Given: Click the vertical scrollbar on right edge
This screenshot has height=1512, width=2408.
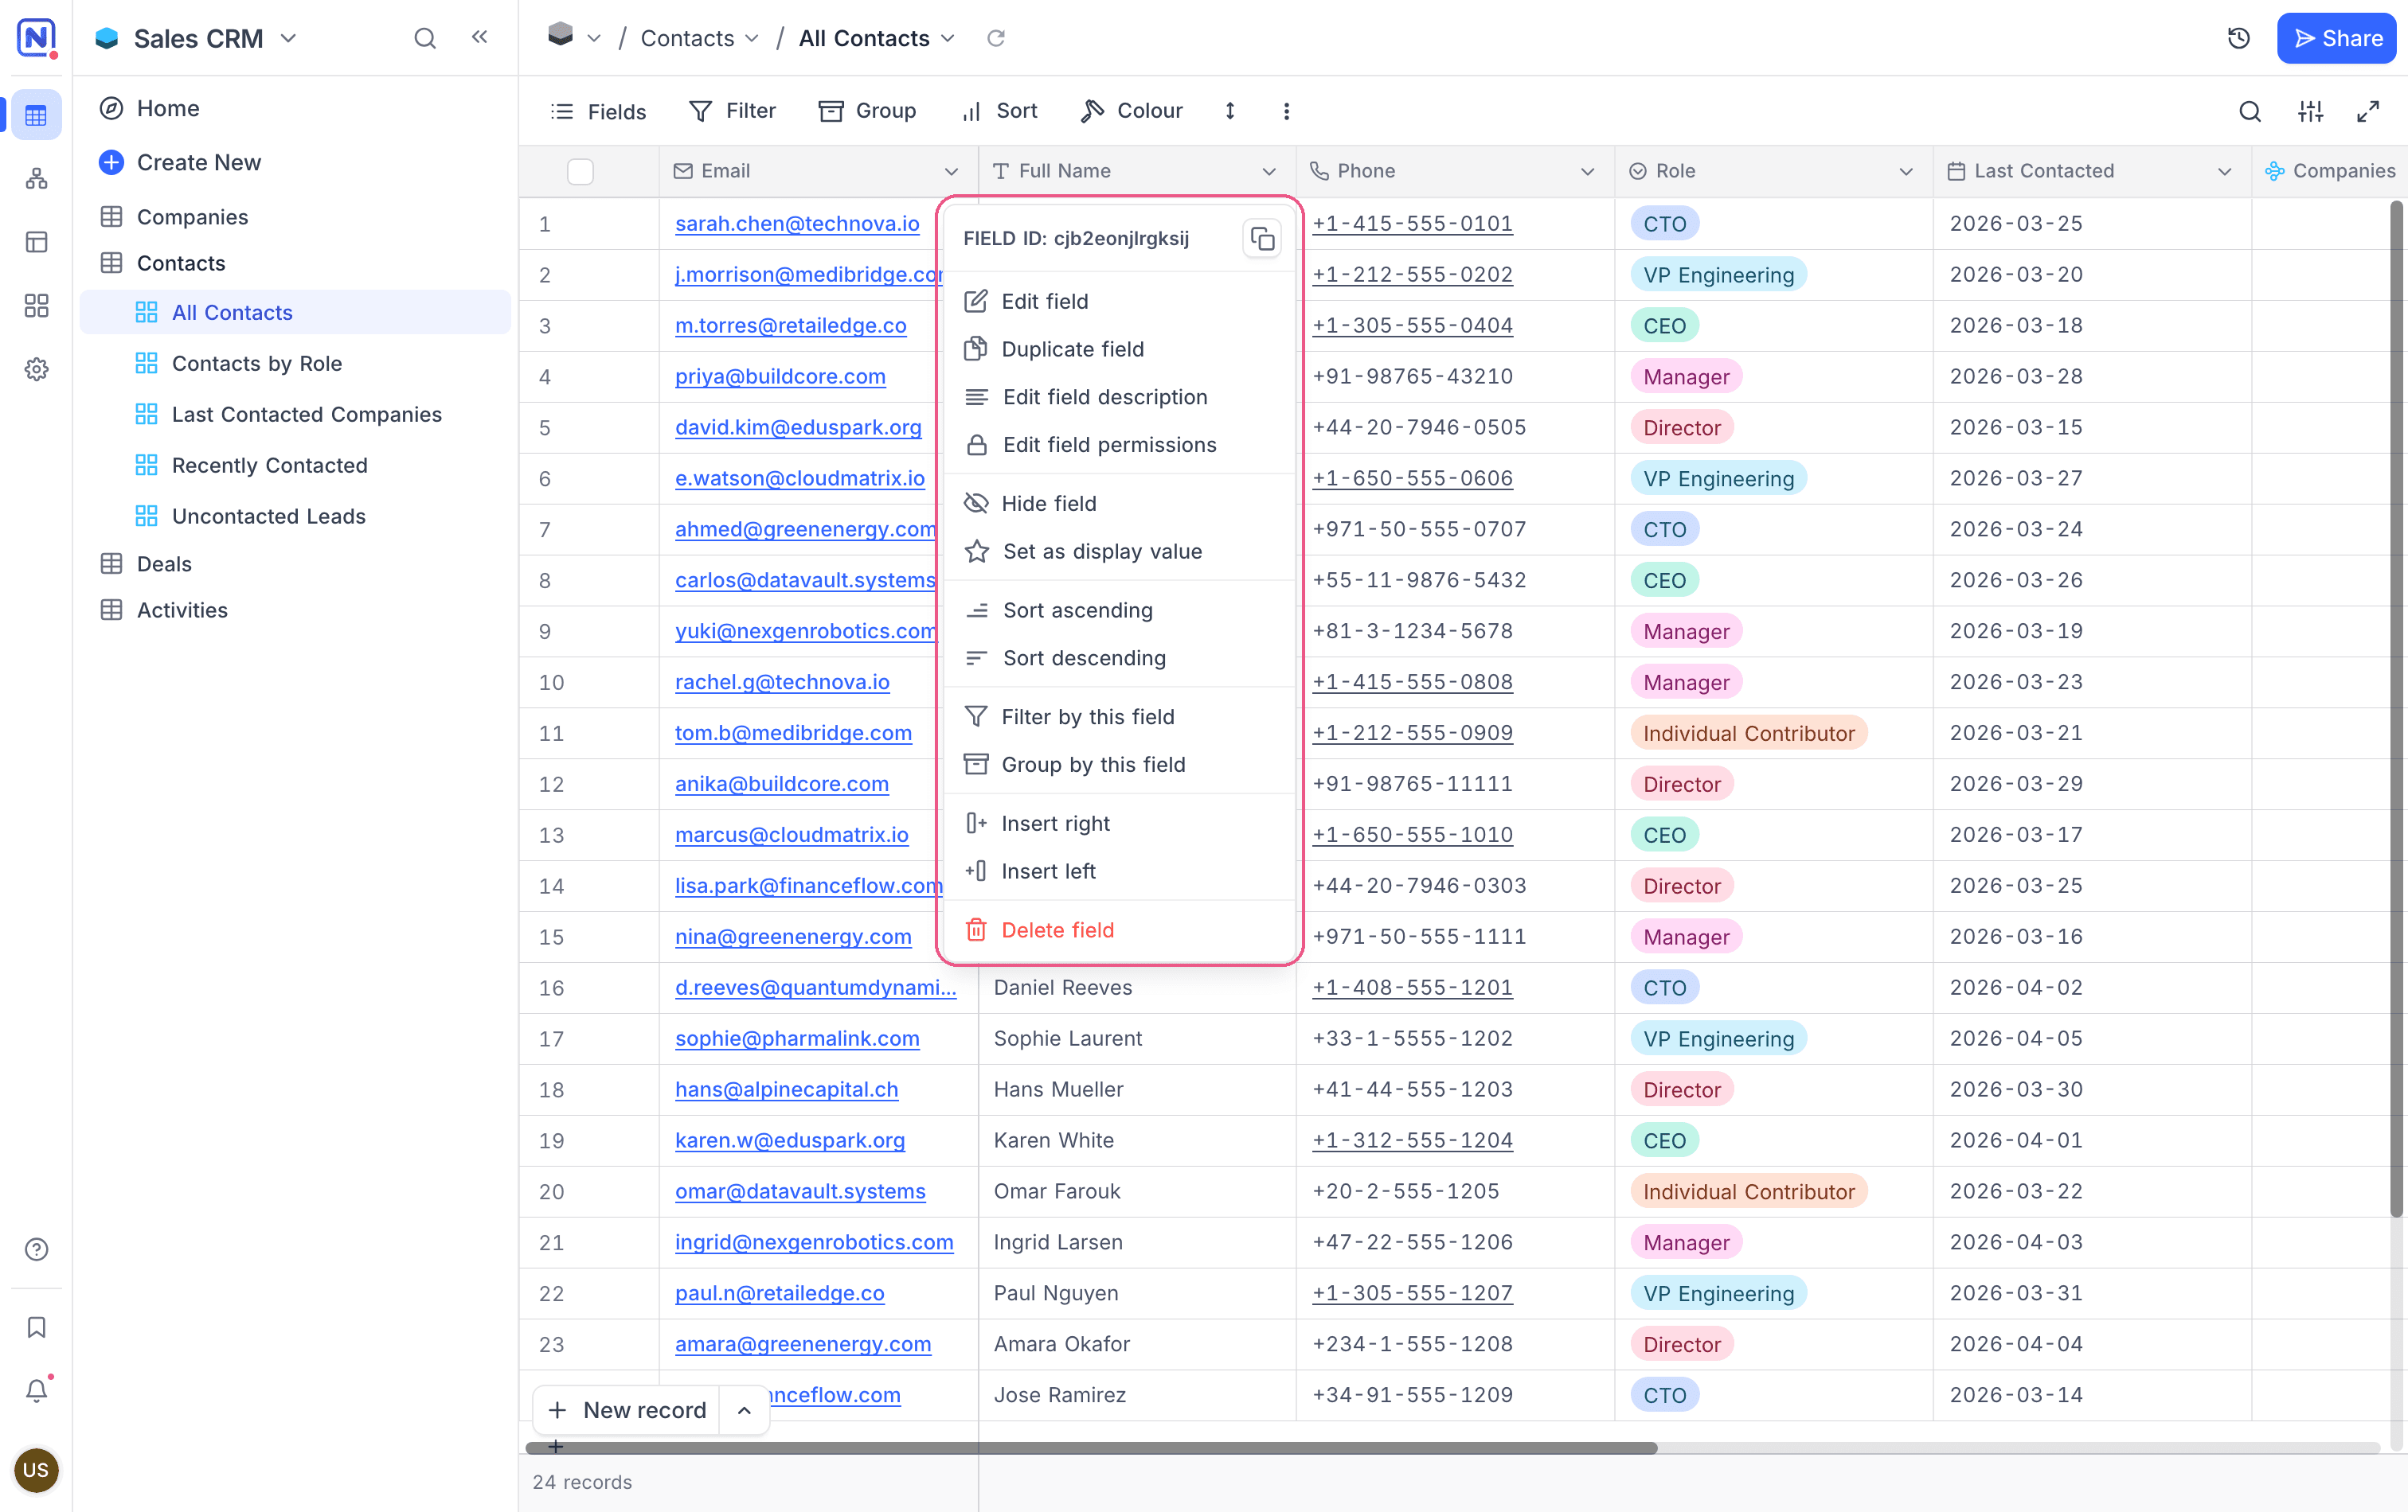Looking at the screenshot, I should 2396,710.
